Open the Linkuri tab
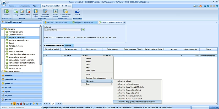219x109 pixels. pyautogui.click(x=69, y=46)
